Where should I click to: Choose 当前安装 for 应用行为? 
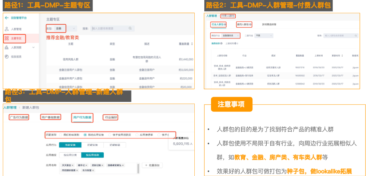pyautogui.click(x=70, y=145)
